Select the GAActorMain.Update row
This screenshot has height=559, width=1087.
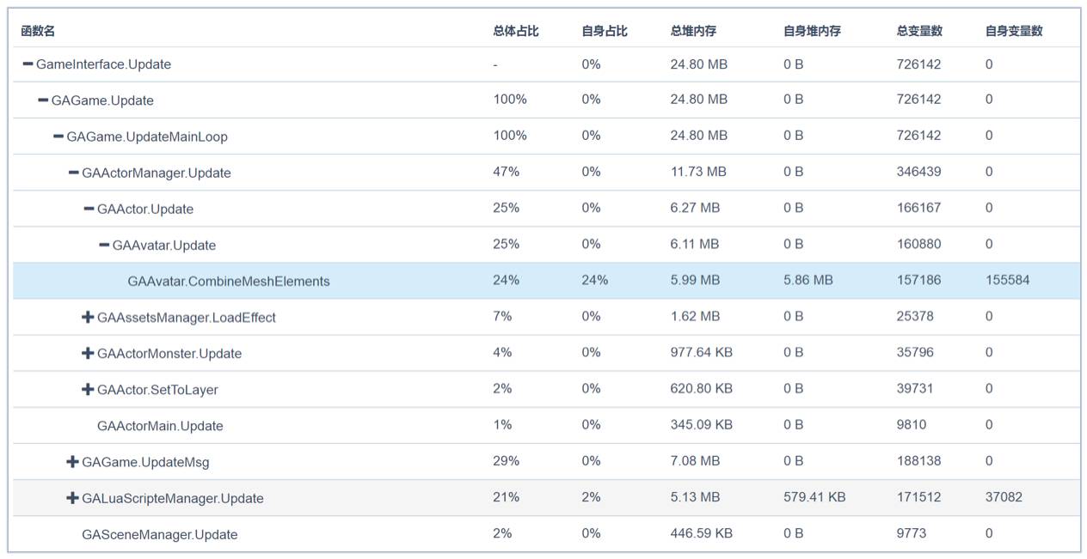(x=160, y=426)
